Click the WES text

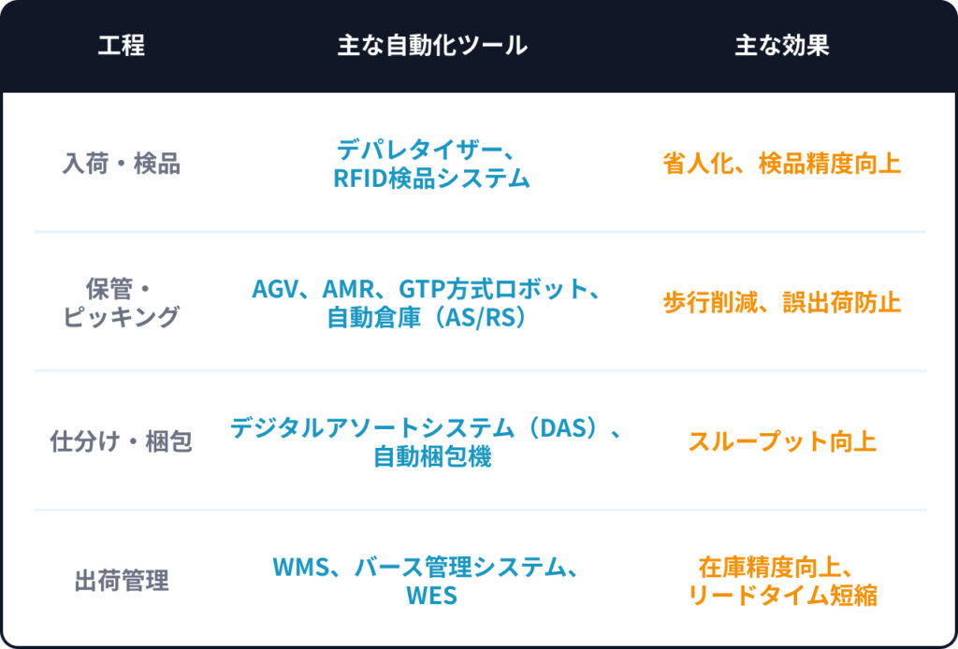pyautogui.click(x=431, y=596)
